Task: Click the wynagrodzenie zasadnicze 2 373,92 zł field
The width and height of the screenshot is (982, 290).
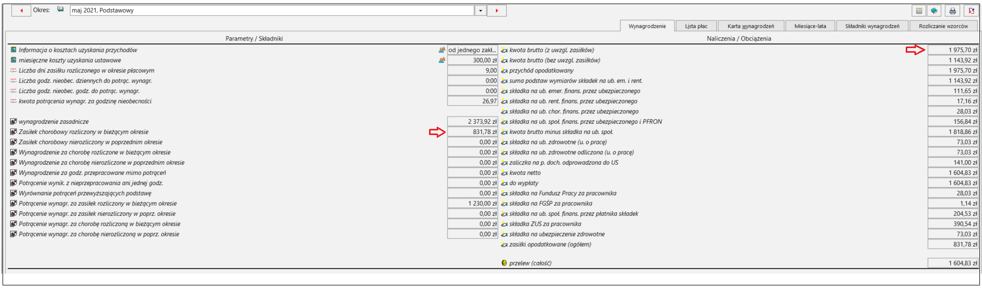Action: (x=472, y=122)
